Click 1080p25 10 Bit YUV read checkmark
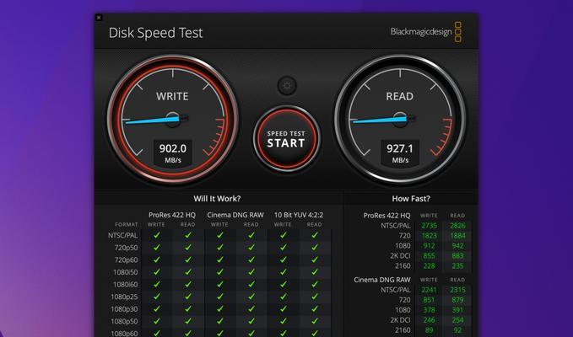Image resolution: width=573 pixels, height=337 pixels. (x=315, y=297)
